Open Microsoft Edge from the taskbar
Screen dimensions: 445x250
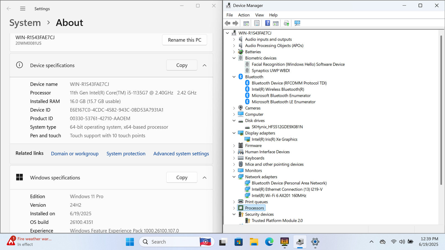[269, 242]
